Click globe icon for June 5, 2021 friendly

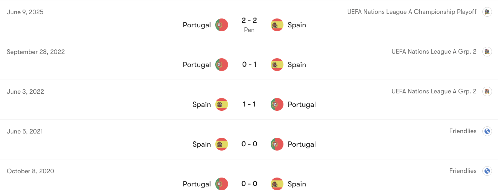(x=487, y=131)
